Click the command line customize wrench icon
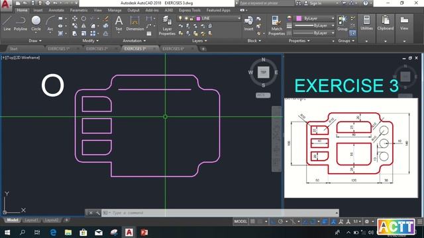The image size is (424, 238). pyautogui.click(x=97, y=213)
